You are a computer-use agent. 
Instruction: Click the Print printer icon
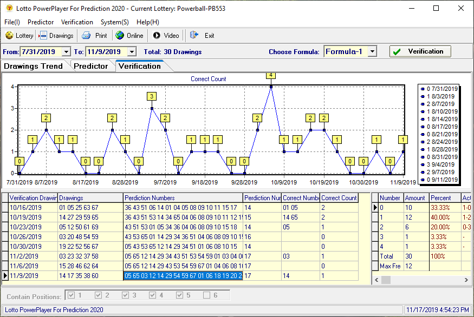(86, 35)
